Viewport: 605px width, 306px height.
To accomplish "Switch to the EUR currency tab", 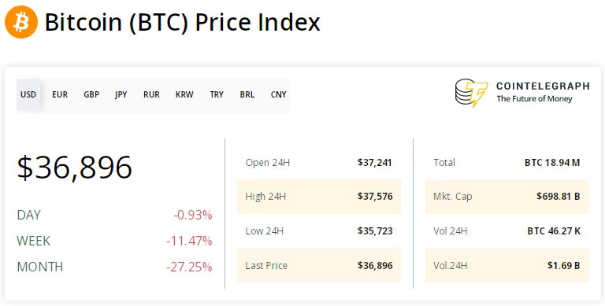I will click(60, 94).
